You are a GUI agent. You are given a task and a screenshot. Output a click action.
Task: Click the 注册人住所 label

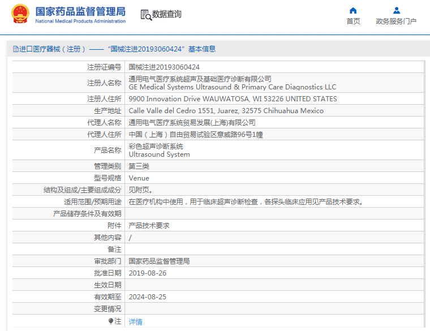[104, 98]
